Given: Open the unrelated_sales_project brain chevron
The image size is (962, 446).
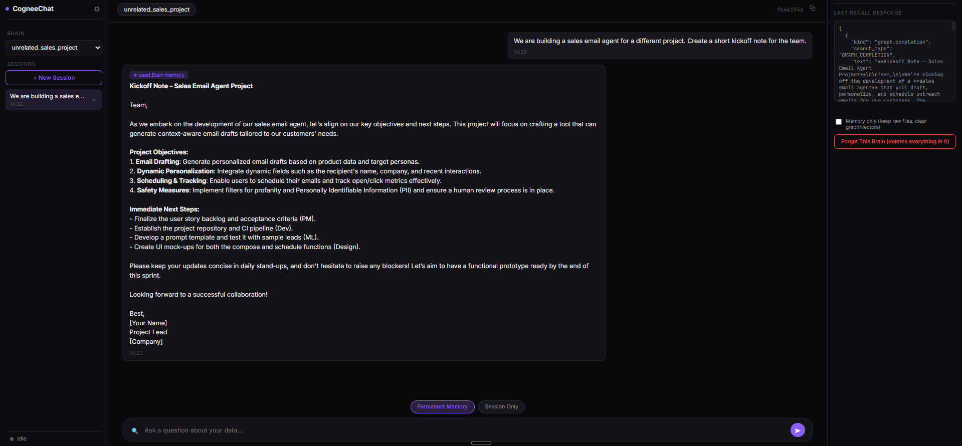Looking at the screenshot, I should point(97,48).
